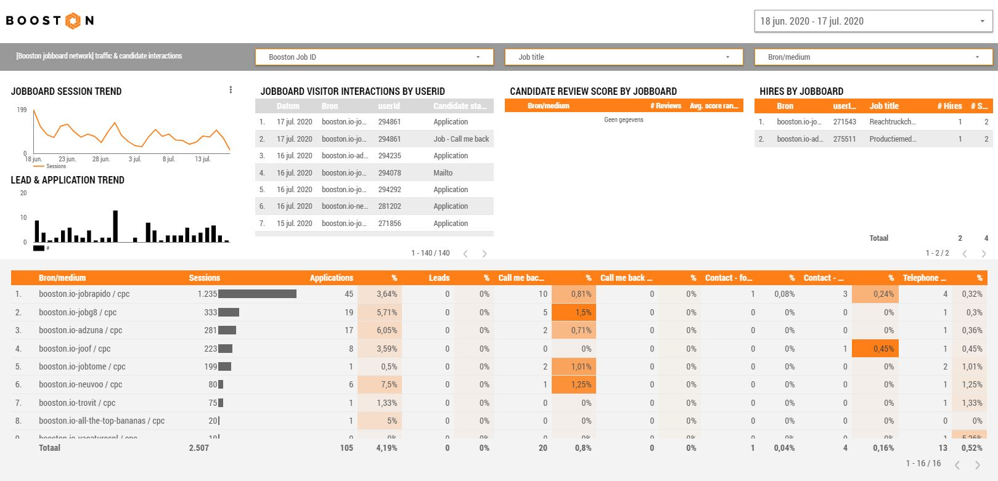Sort hires table by Job title header
This screenshot has width=998, height=481.
[x=884, y=106]
